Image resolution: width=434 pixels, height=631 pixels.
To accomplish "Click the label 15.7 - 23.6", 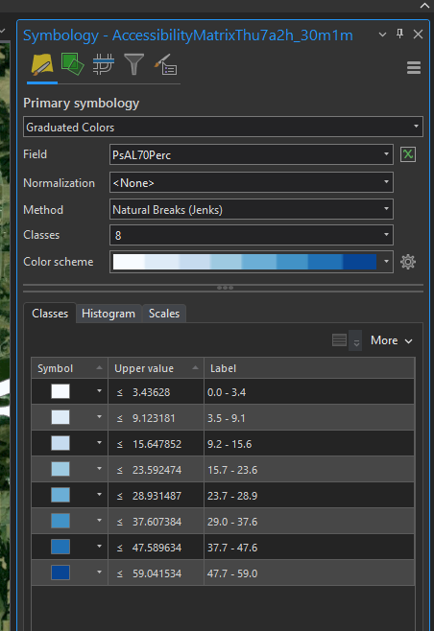I will click(x=232, y=470).
